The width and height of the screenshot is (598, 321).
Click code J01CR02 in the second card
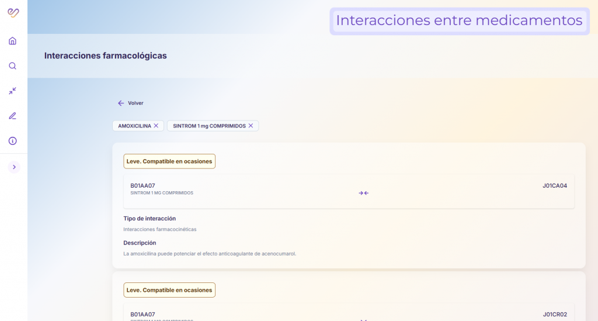point(555,315)
